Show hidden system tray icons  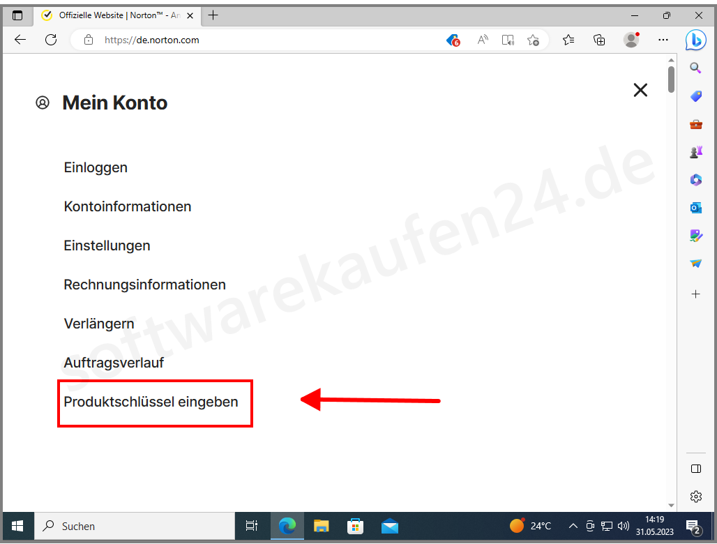tap(573, 526)
